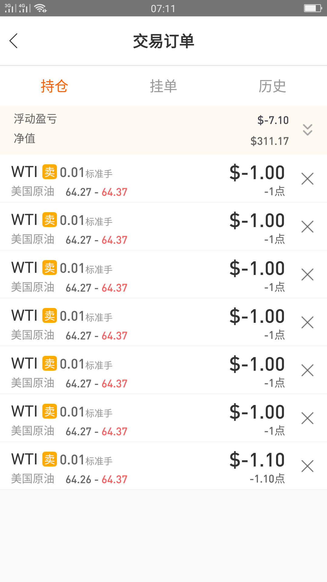327x582 pixels.
Task: Tap the battery indicator in status bar
Action: 313,8
